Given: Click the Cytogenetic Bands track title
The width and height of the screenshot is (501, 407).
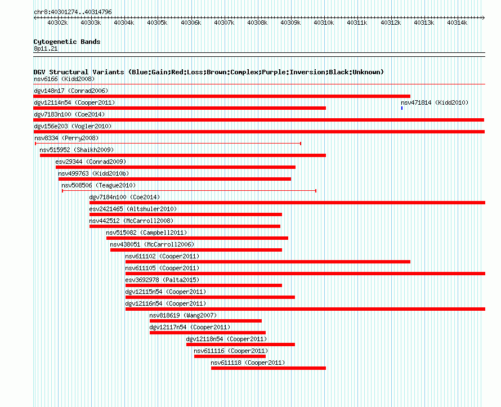Looking at the screenshot, I should tap(67, 42).
